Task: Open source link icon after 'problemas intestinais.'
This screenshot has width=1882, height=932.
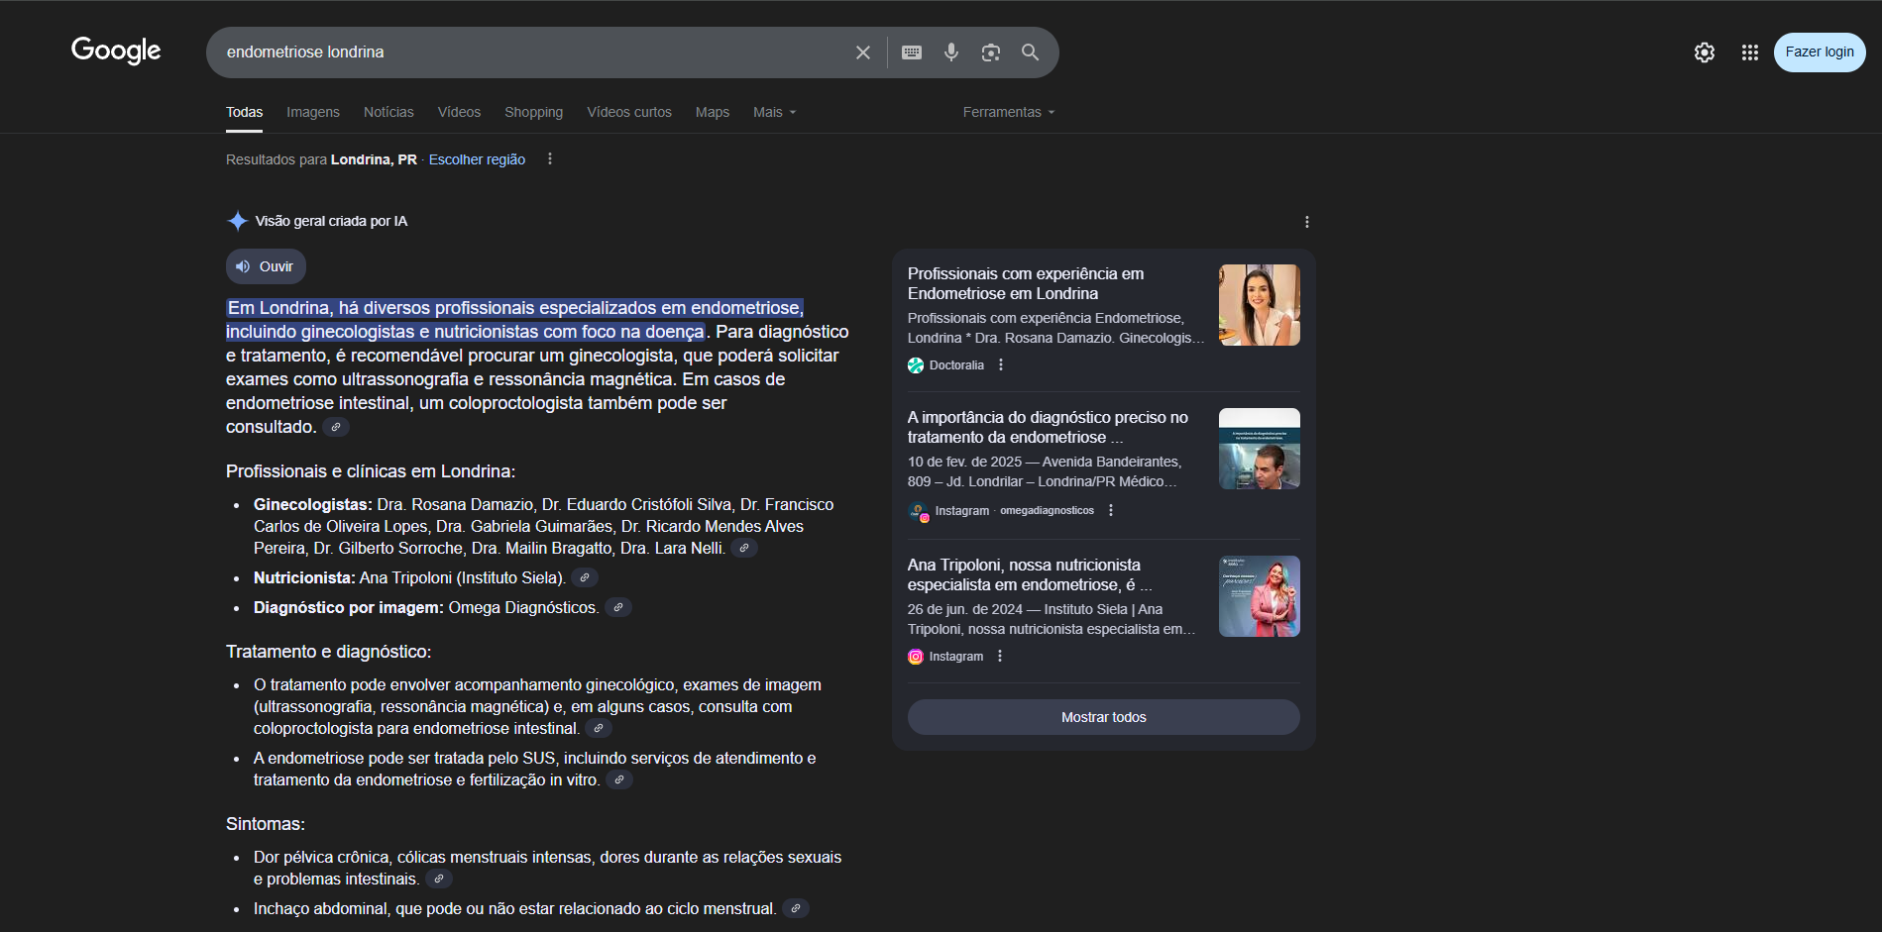Action: [439, 879]
